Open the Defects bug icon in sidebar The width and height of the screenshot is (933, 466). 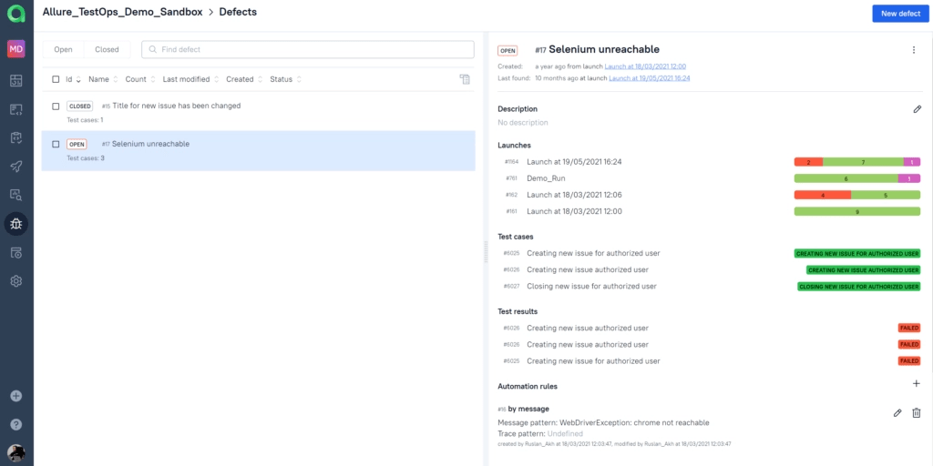click(16, 223)
